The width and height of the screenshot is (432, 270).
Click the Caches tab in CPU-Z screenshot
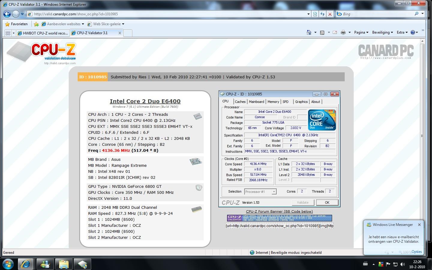pos(240,102)
